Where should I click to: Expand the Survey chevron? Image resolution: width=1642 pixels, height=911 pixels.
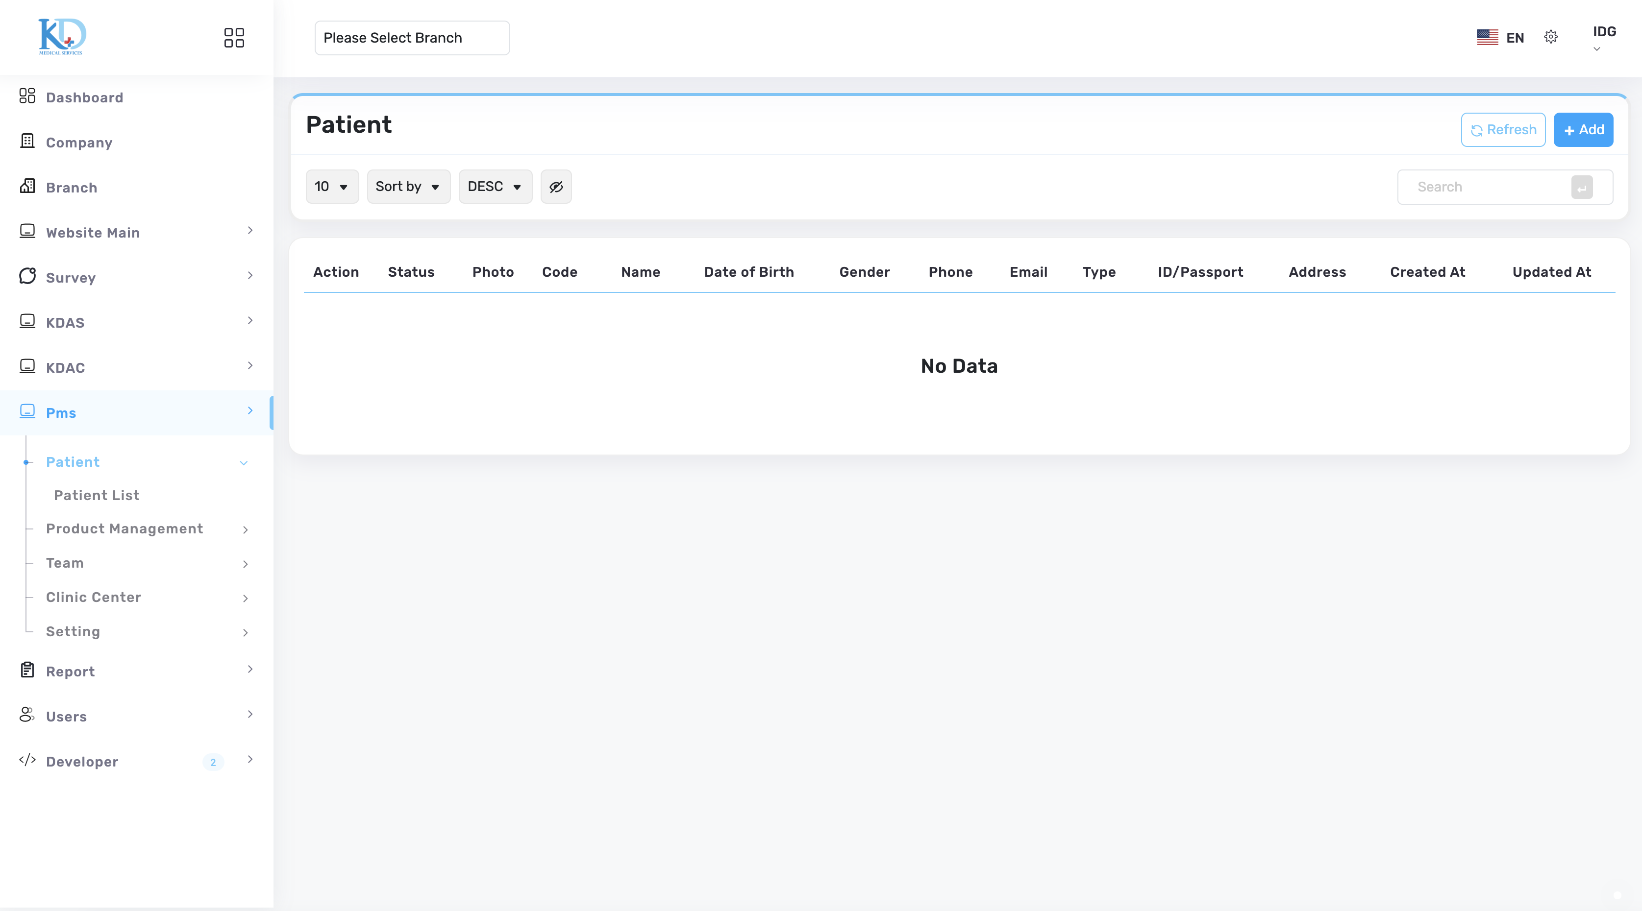coord(250,276)
